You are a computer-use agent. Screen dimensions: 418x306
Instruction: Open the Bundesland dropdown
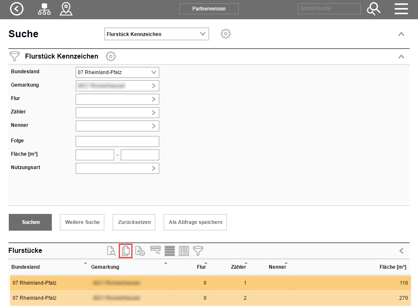(117, 72)
